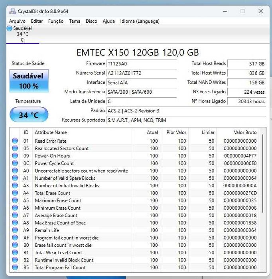Click the Limiar column header
The image size is (272, 279).
pos(203,132)
